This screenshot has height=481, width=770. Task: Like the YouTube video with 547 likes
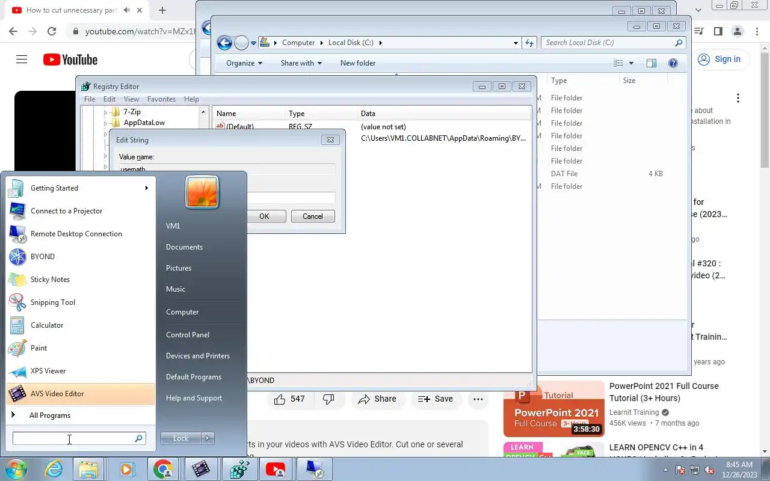(x=289, y=399)
